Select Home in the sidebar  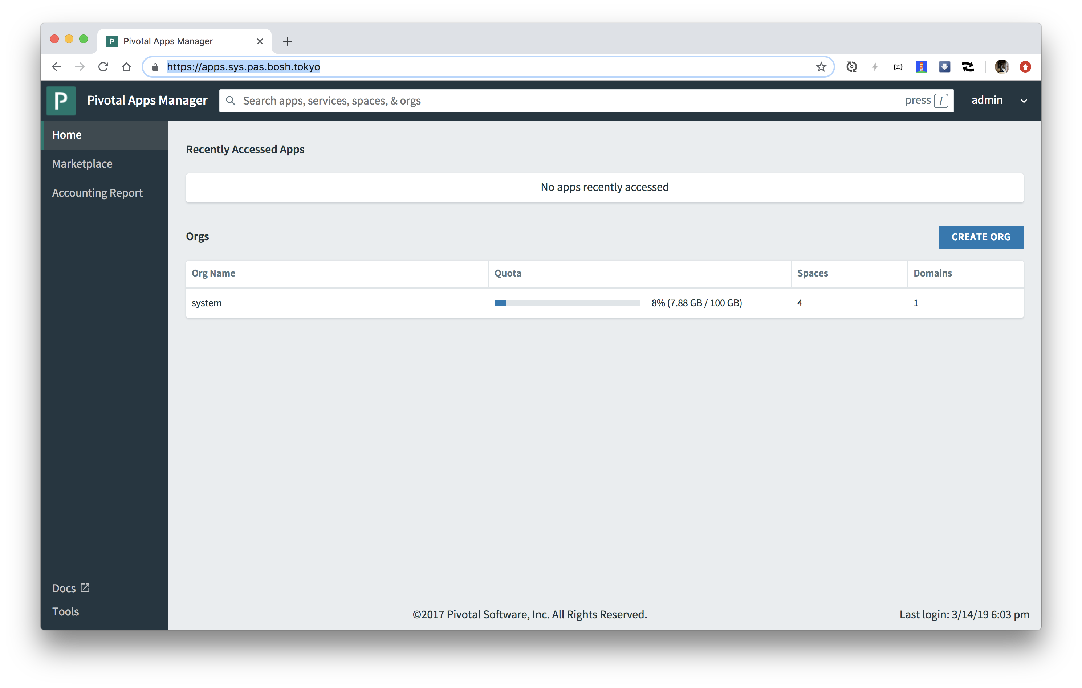point(67,135)
